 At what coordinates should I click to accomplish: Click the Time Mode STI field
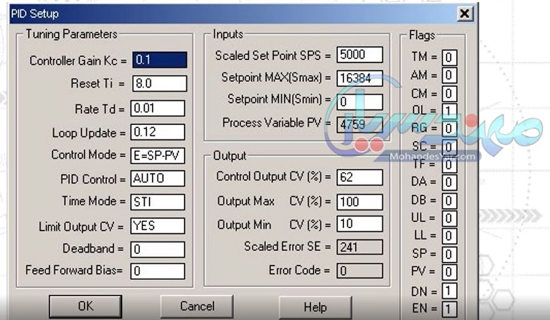point(158,202)
